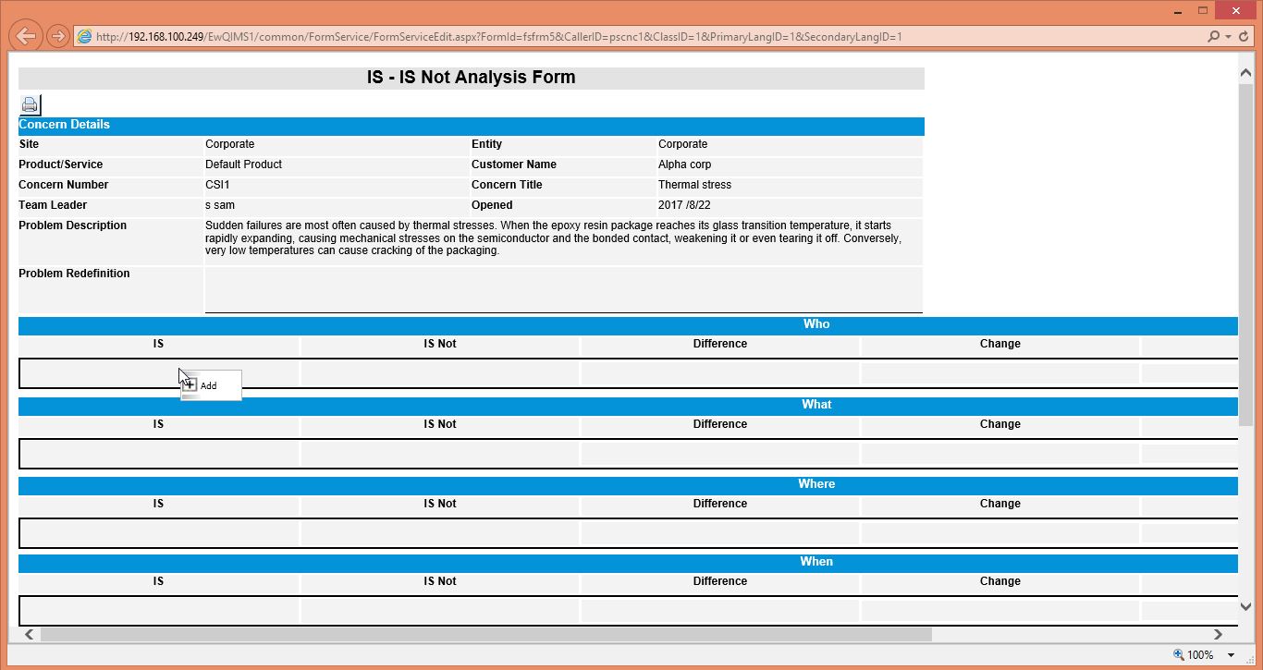Image resolution: width=1263 pixels, height=670 pixels.
Task: Select the Who section header
Action: click(629, 324)
